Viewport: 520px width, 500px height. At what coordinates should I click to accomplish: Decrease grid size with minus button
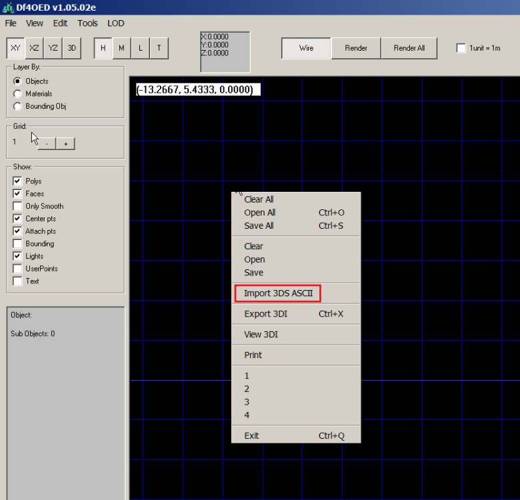pyautogui.click(x=47, y=143)
